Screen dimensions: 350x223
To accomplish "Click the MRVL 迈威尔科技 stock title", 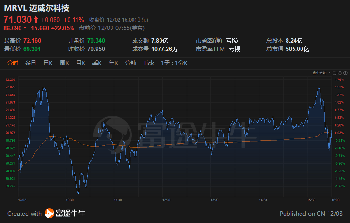I will coord(36,8).
